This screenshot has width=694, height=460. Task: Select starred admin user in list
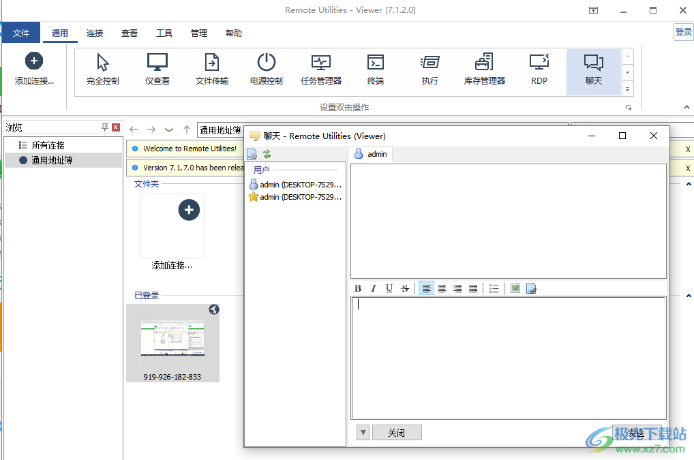click(296, 197)
